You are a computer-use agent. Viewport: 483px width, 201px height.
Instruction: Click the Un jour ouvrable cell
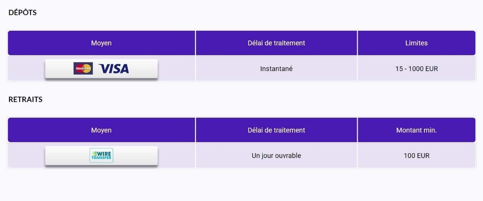point(277,156)
